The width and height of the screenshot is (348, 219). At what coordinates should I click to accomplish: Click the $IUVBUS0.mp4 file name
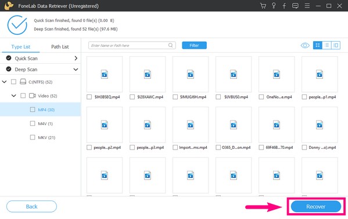point(236,97)
